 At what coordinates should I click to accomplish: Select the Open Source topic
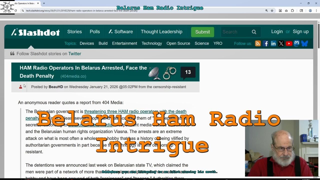[x=178, y=43]
